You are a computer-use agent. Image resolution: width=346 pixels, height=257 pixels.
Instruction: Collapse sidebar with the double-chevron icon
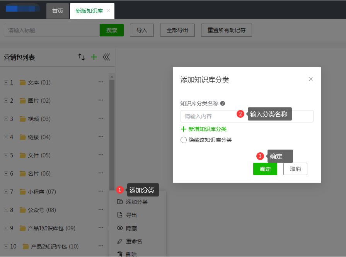106,57
